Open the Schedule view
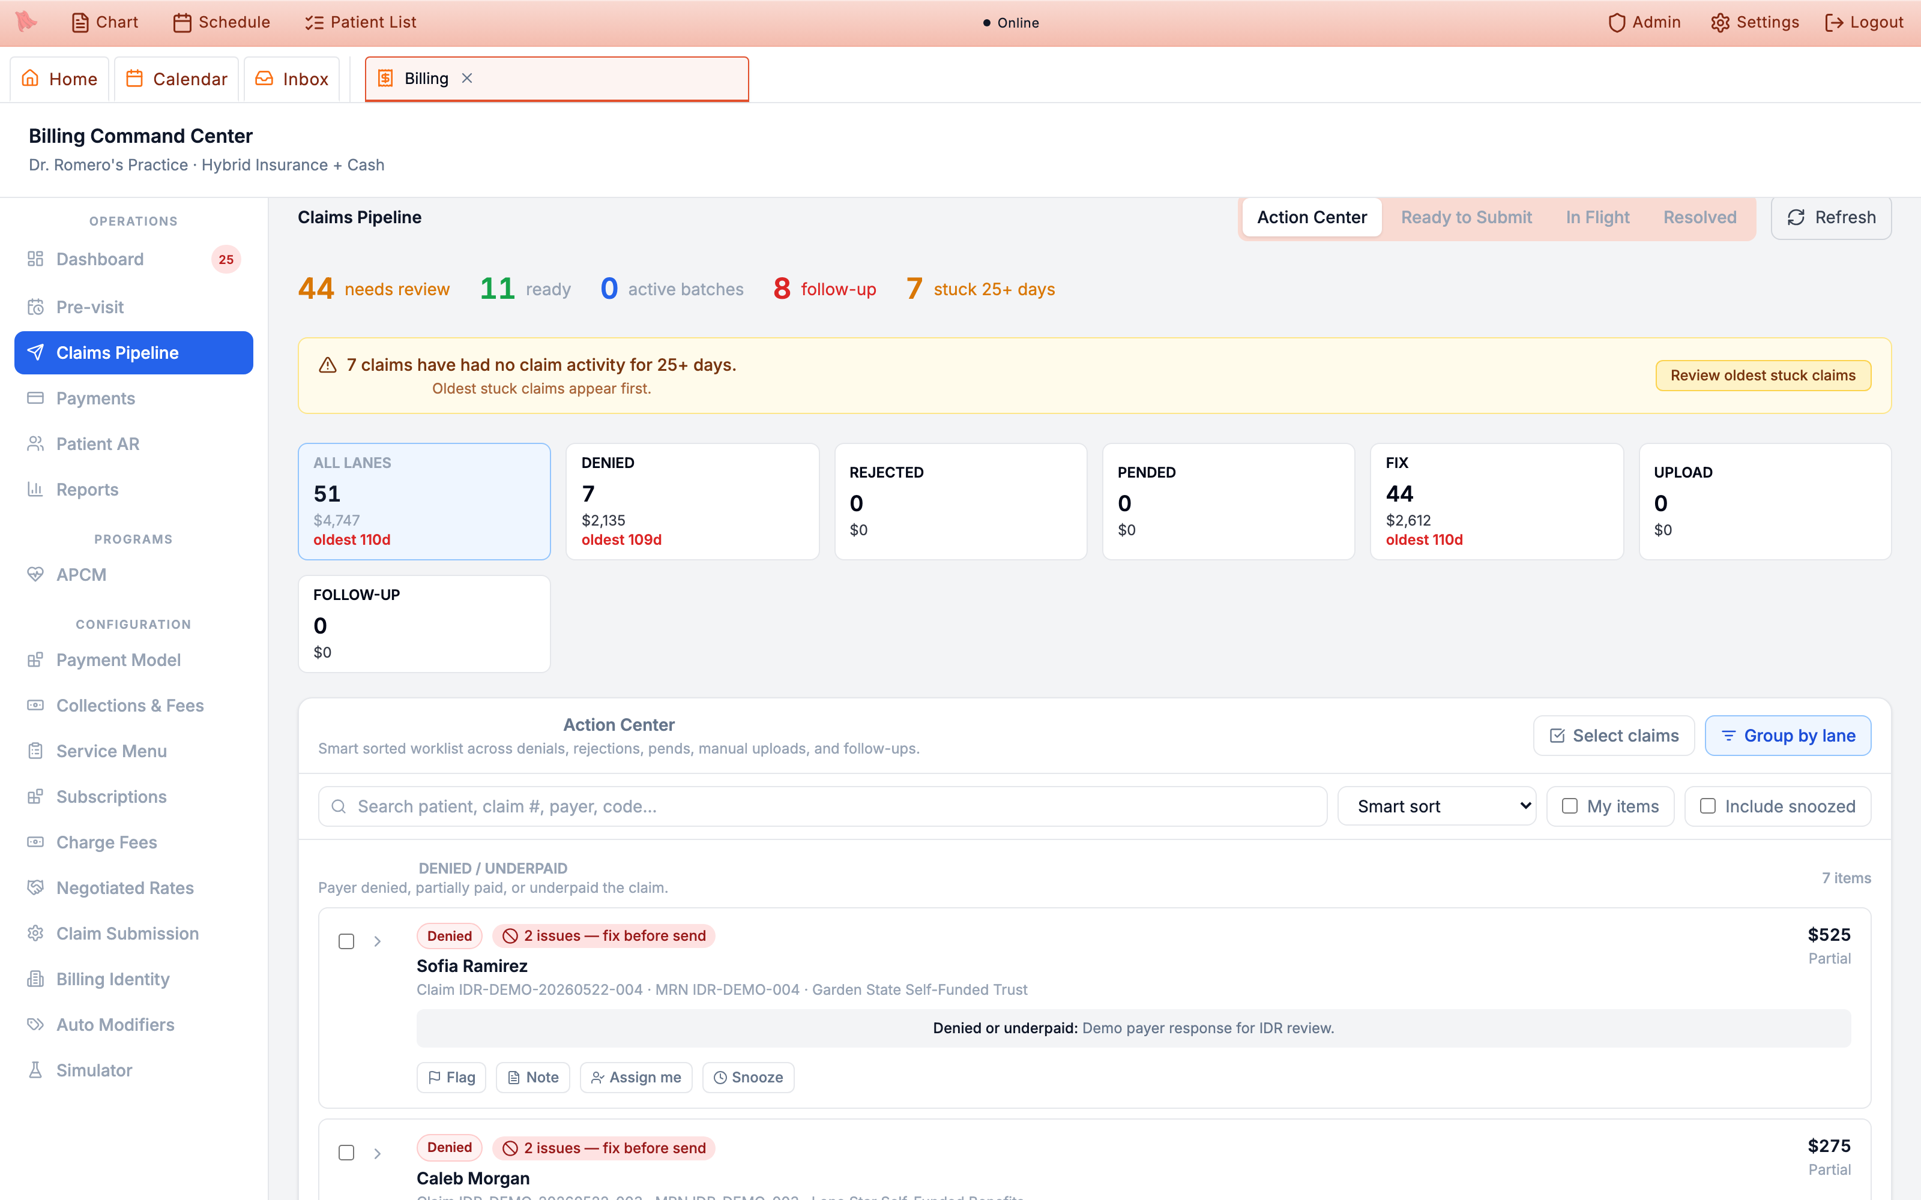This screenshot has height=1200, width=1921. pyautogui.click(x=222, y=22)
